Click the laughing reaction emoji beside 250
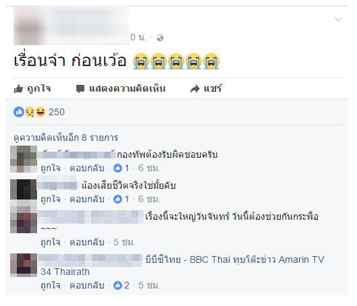The height and width of the screenshot is (306, 357). 40,112
